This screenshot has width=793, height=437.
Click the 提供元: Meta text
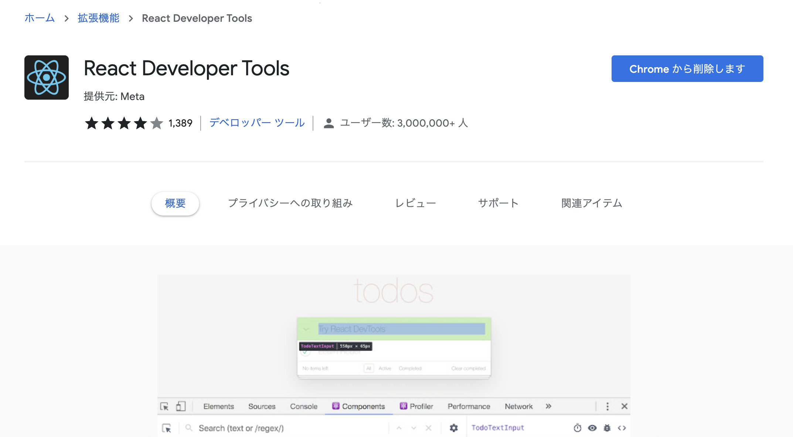[114, 96]
